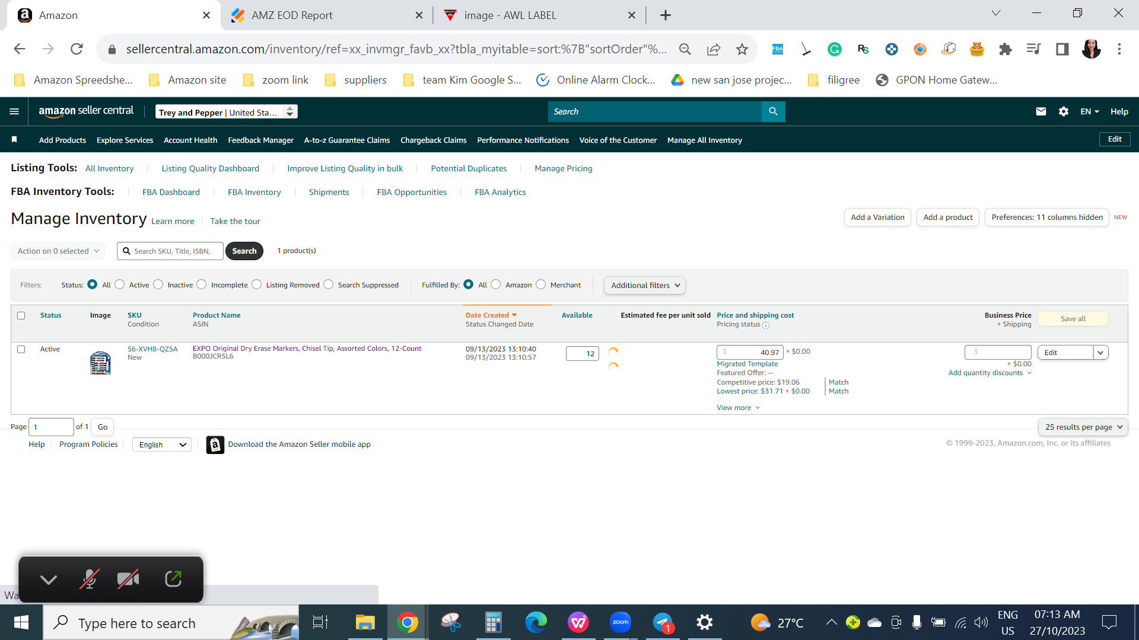The image size is (1139, 640).
Task: Click the black Search button for SKU
Action: click(x=244, y=251)
